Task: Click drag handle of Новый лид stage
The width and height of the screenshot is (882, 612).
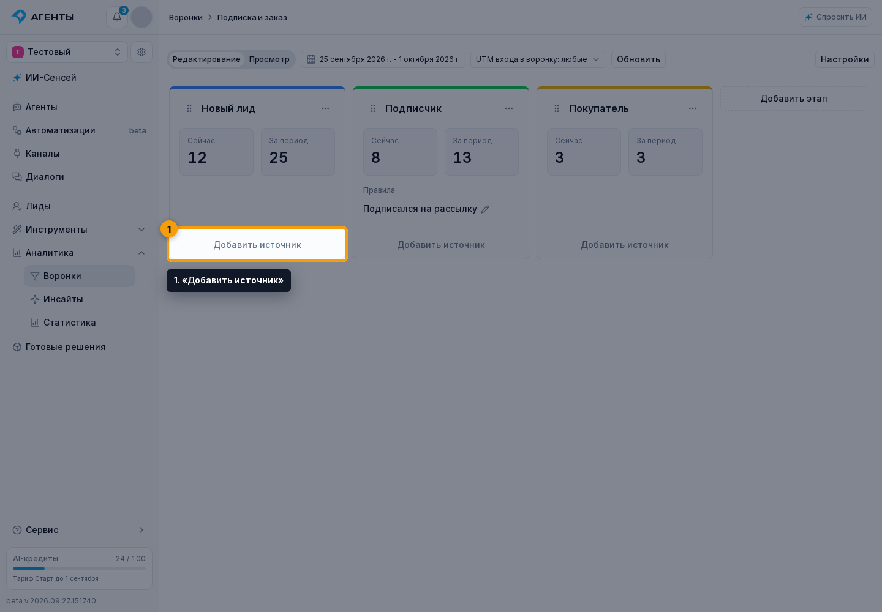Action: coord(189,108)
